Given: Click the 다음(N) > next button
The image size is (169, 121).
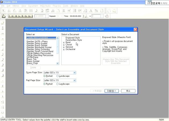Looking at the screenshot, I should (112, 91).
